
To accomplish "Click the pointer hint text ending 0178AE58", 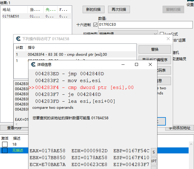I will pyautogui.click(x=70, y=118).
